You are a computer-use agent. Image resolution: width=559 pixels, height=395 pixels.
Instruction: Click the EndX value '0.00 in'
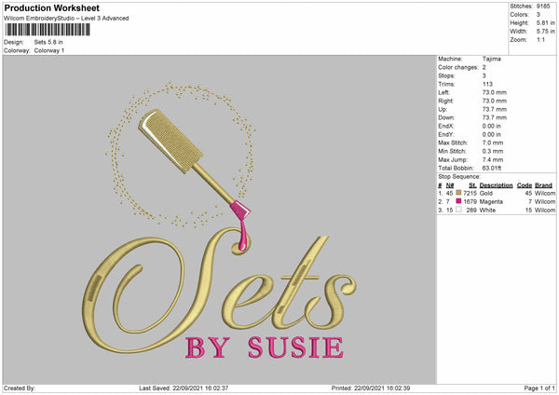(x=492, y=126)
